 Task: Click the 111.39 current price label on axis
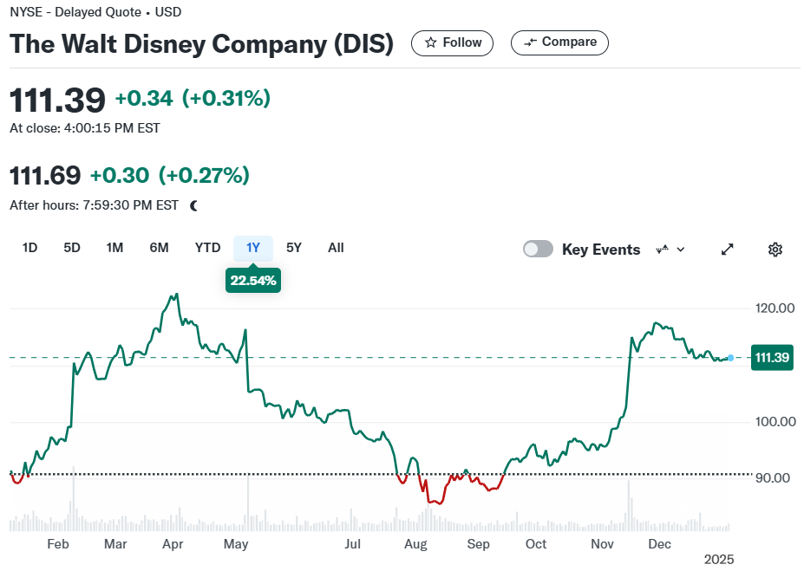772,358
